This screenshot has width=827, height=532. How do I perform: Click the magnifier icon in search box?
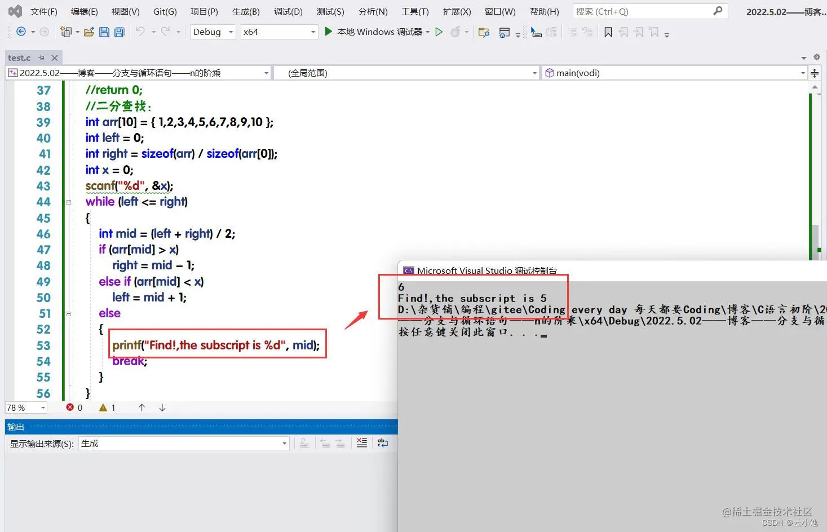(x=718, y=11)
